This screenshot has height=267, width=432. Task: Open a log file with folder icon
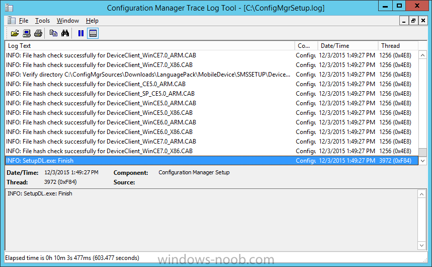pos(15,33)
